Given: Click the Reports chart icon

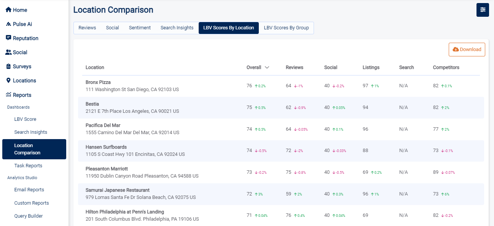Looking at the screenshot, I should 8,95.
